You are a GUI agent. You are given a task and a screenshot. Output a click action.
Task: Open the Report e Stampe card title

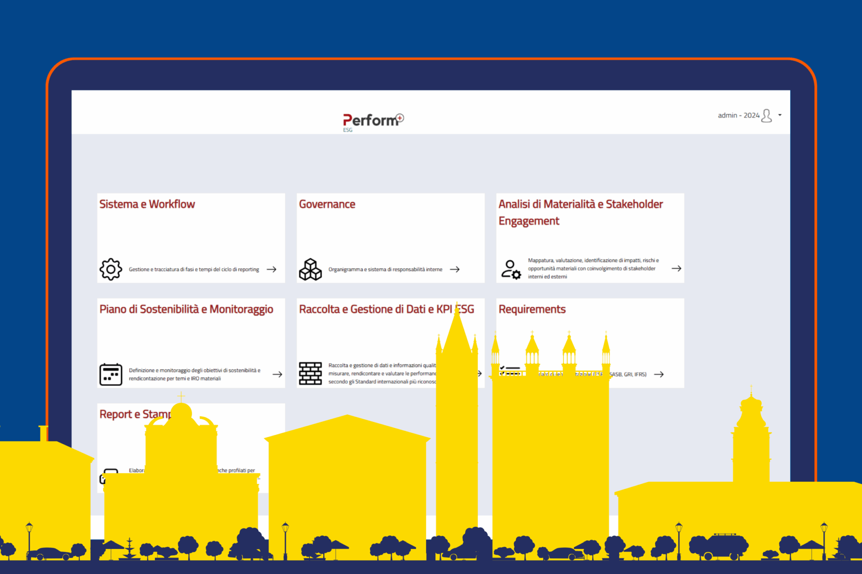tap(135, 414)
